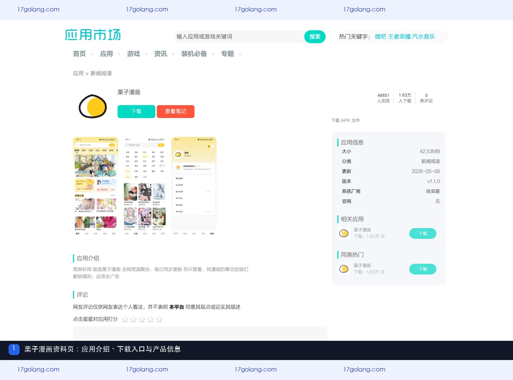Select the 汽水音乐 hot keyword
This screenshot has width=513, height=380.
pos(424,36)
